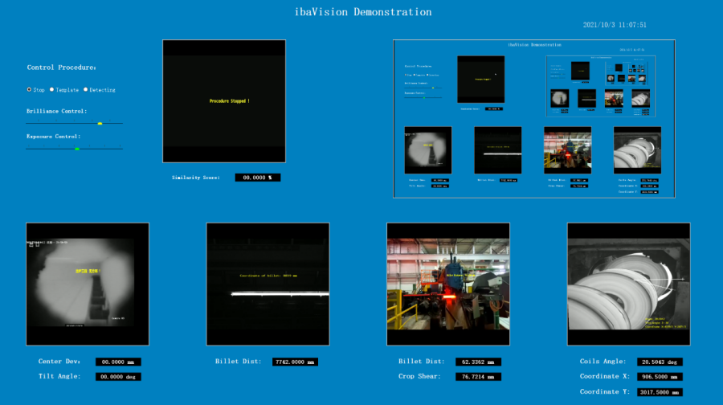
Task: Click the Similarity Score value field
Action: pos(258,178)
